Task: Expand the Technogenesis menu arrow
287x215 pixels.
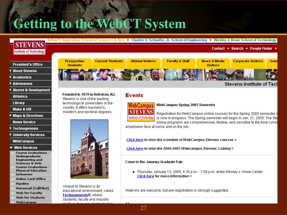Action: 11,128
